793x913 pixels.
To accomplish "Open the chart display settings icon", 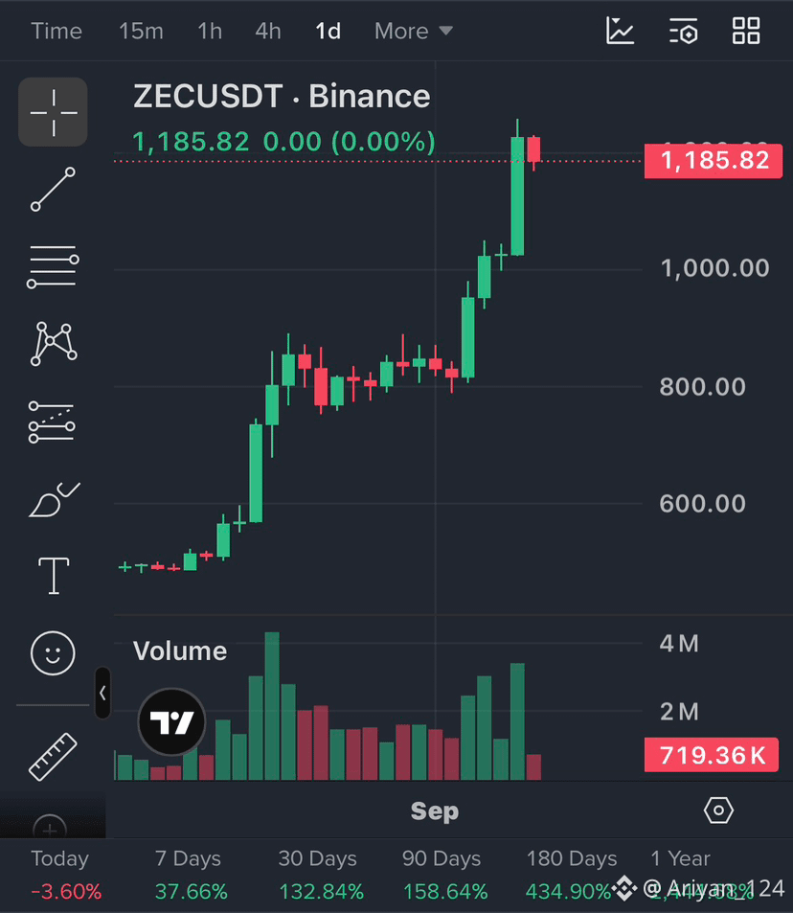I will click(684, 31).
